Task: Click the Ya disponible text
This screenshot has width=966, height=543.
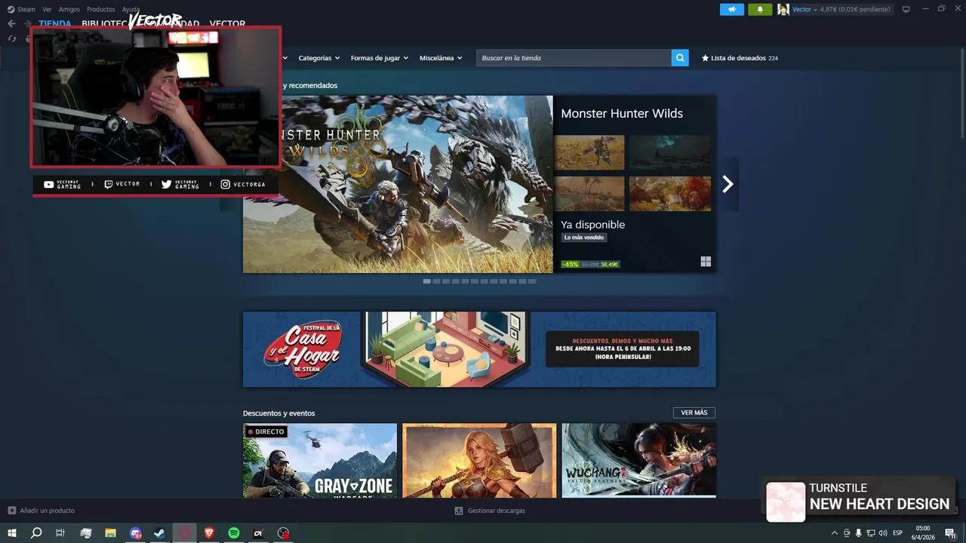Action: click(x=593, y=225)
